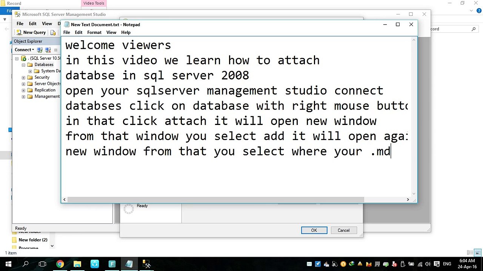Open Notepad File menu
This screenshot has width=483, height=271.
click(x=67, y=32)
